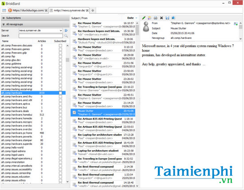This screenshot has height=190, width=244.
Task: Open the Date sort dropdown arrow
Action: pyautogui.click(x=136, y=18)
